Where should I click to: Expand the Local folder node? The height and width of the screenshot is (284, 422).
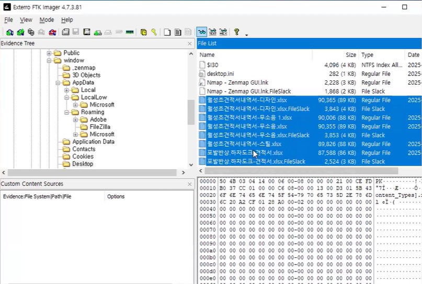coord(67,90)
